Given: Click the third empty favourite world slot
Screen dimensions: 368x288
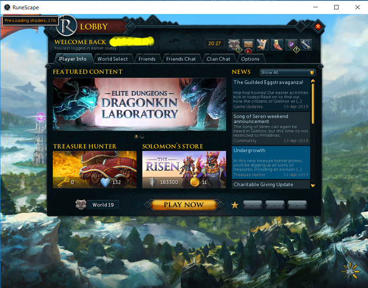Looking at the screenshot, I should (x=297, y=205).
